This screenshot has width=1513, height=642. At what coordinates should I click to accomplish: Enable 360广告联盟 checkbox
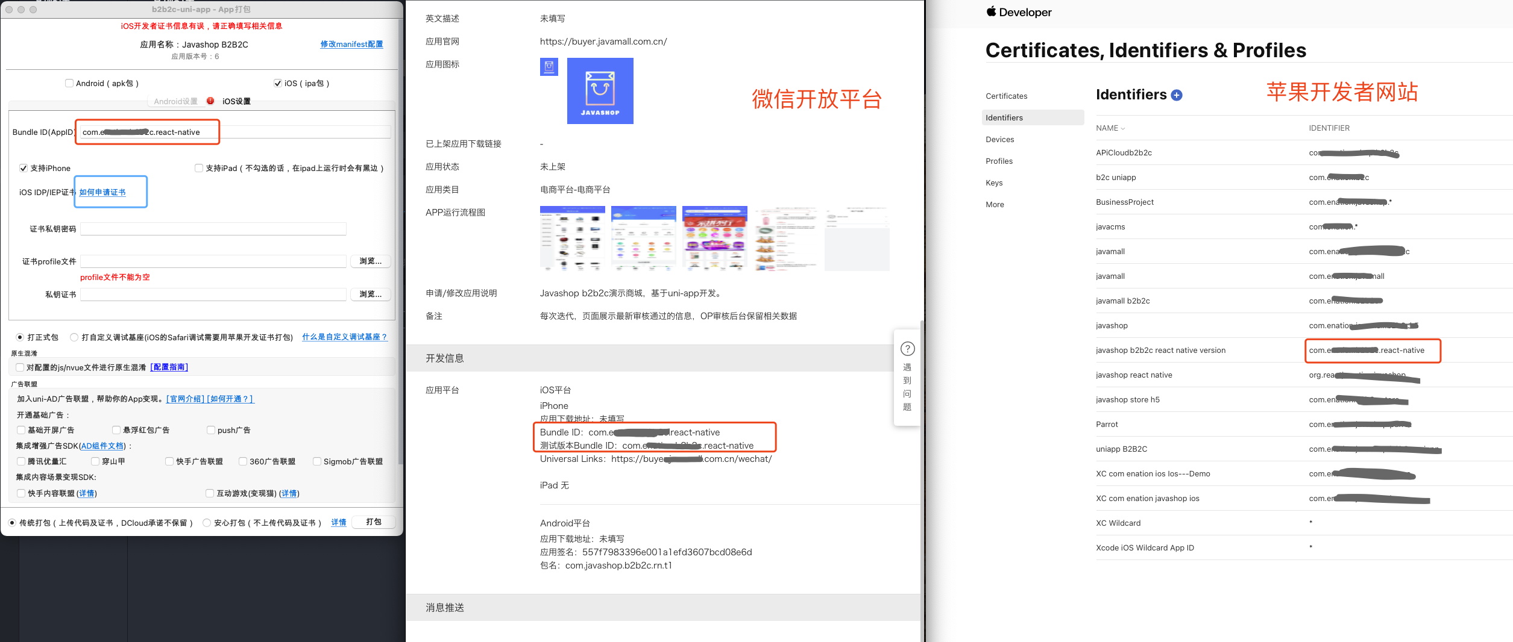click(243, 461)
